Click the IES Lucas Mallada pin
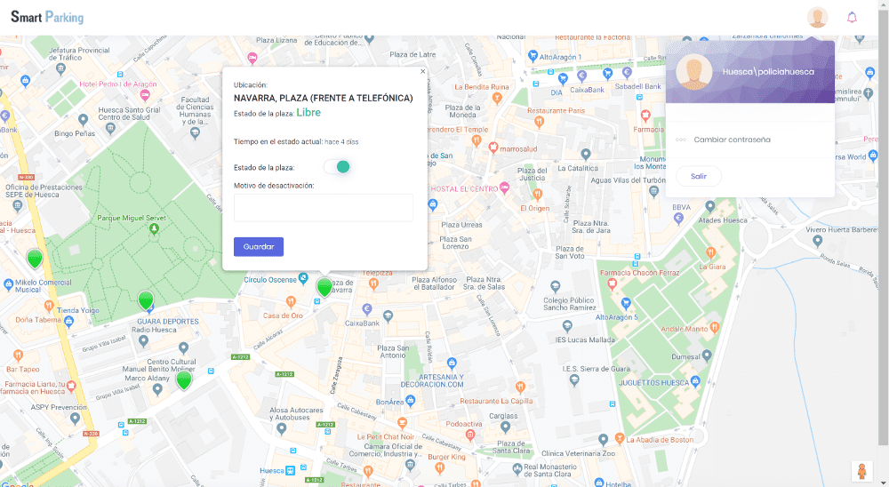The image size is (889, 487). 567,326
